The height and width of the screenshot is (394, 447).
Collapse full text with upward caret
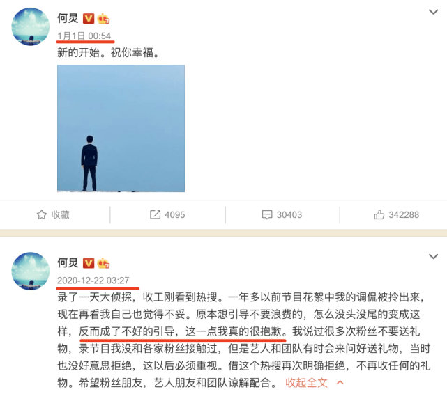pos(340,383)
